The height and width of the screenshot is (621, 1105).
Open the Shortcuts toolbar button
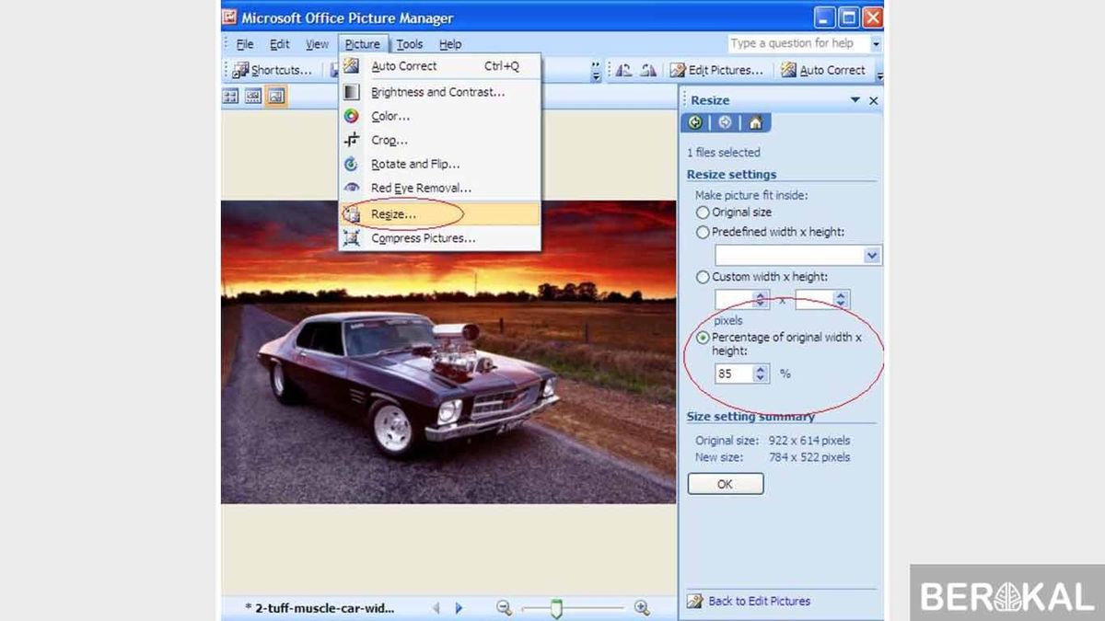[x=272, y=70]
